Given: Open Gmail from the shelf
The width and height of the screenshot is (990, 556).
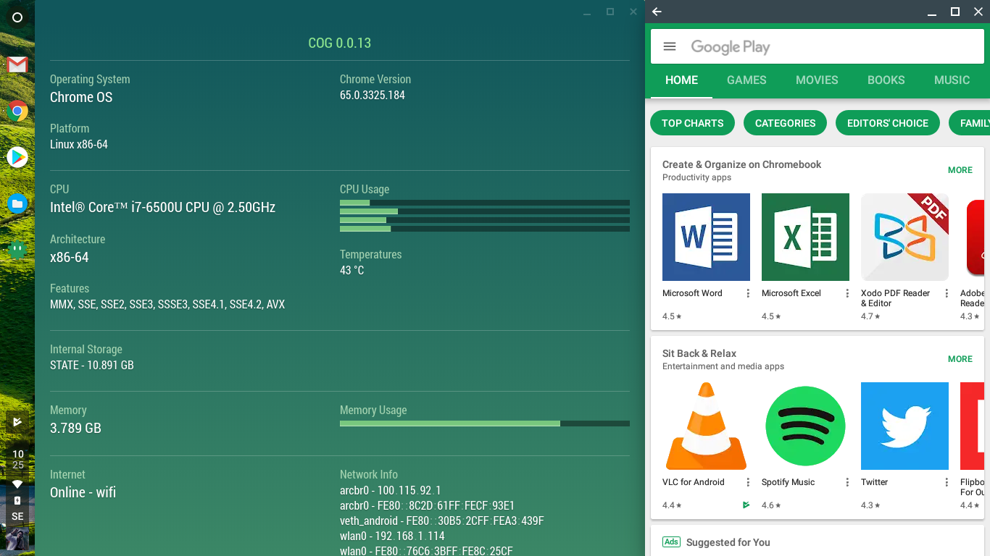Looking at the screenshot, I should click(17, 65).
